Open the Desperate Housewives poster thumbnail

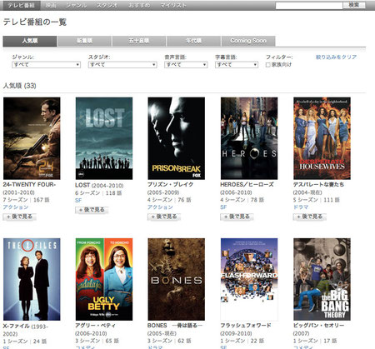tap(322, 138)
